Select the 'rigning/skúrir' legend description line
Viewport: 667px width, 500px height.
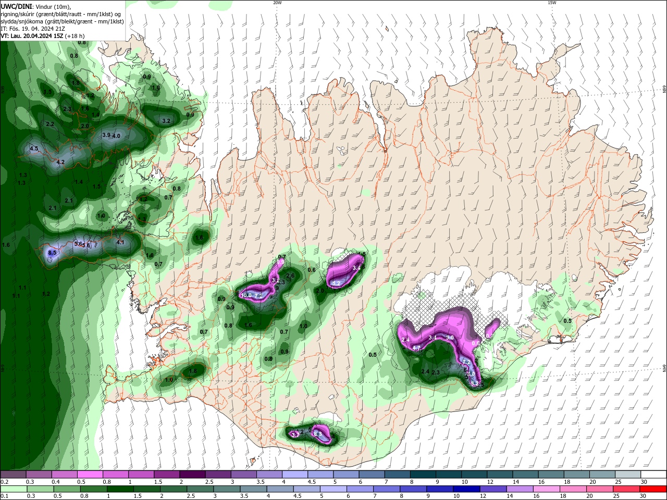tap(61, 14)
